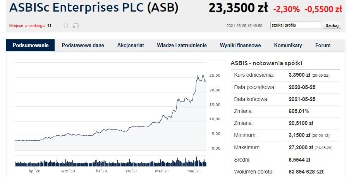354x177 pixels.
Task: Click the Maksimum value 27,2000 zł
Action: point(301,148)
